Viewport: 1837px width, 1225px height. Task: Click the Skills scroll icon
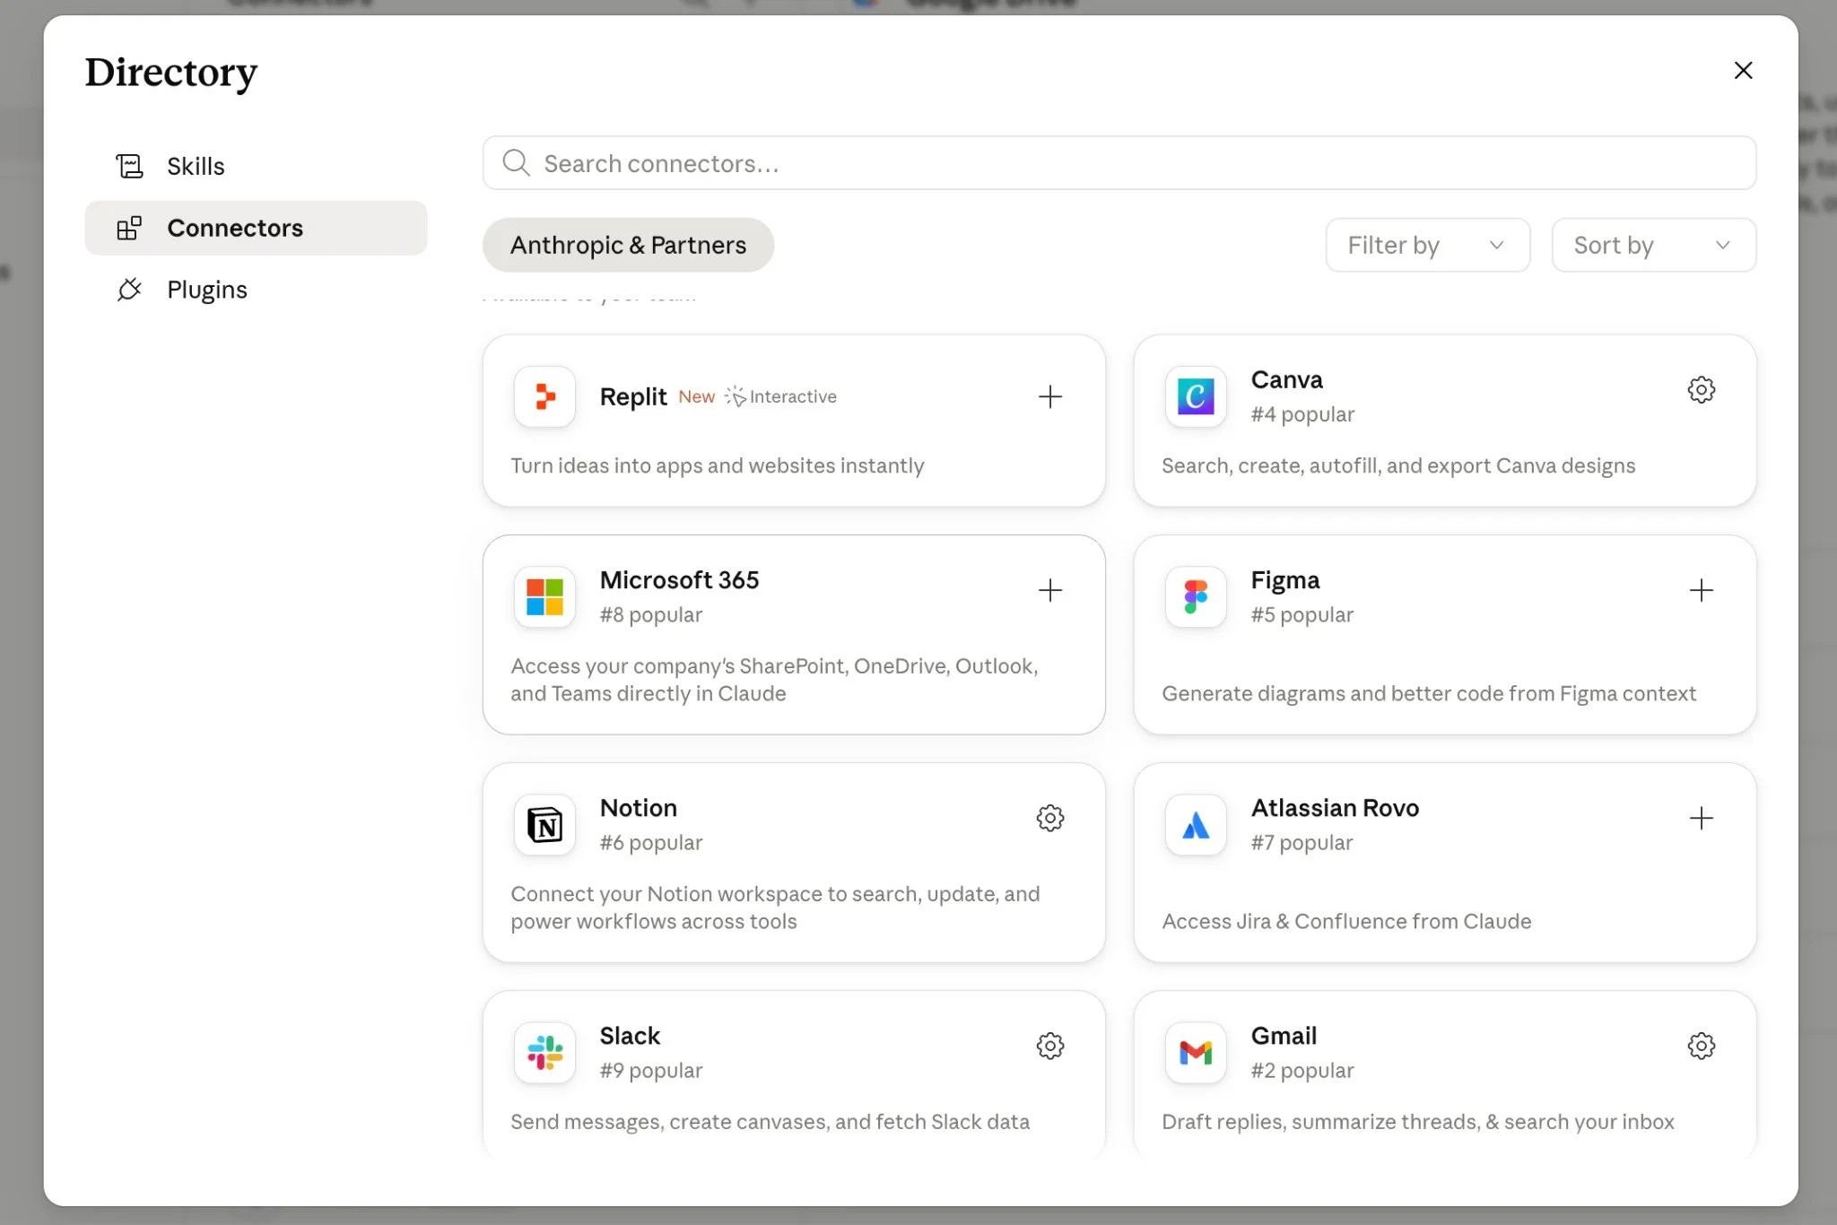[x=129, y=166]
